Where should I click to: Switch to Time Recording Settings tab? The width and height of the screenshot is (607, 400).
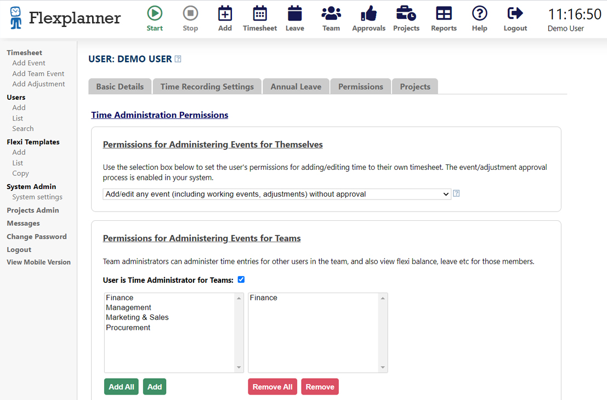[207, 87]
